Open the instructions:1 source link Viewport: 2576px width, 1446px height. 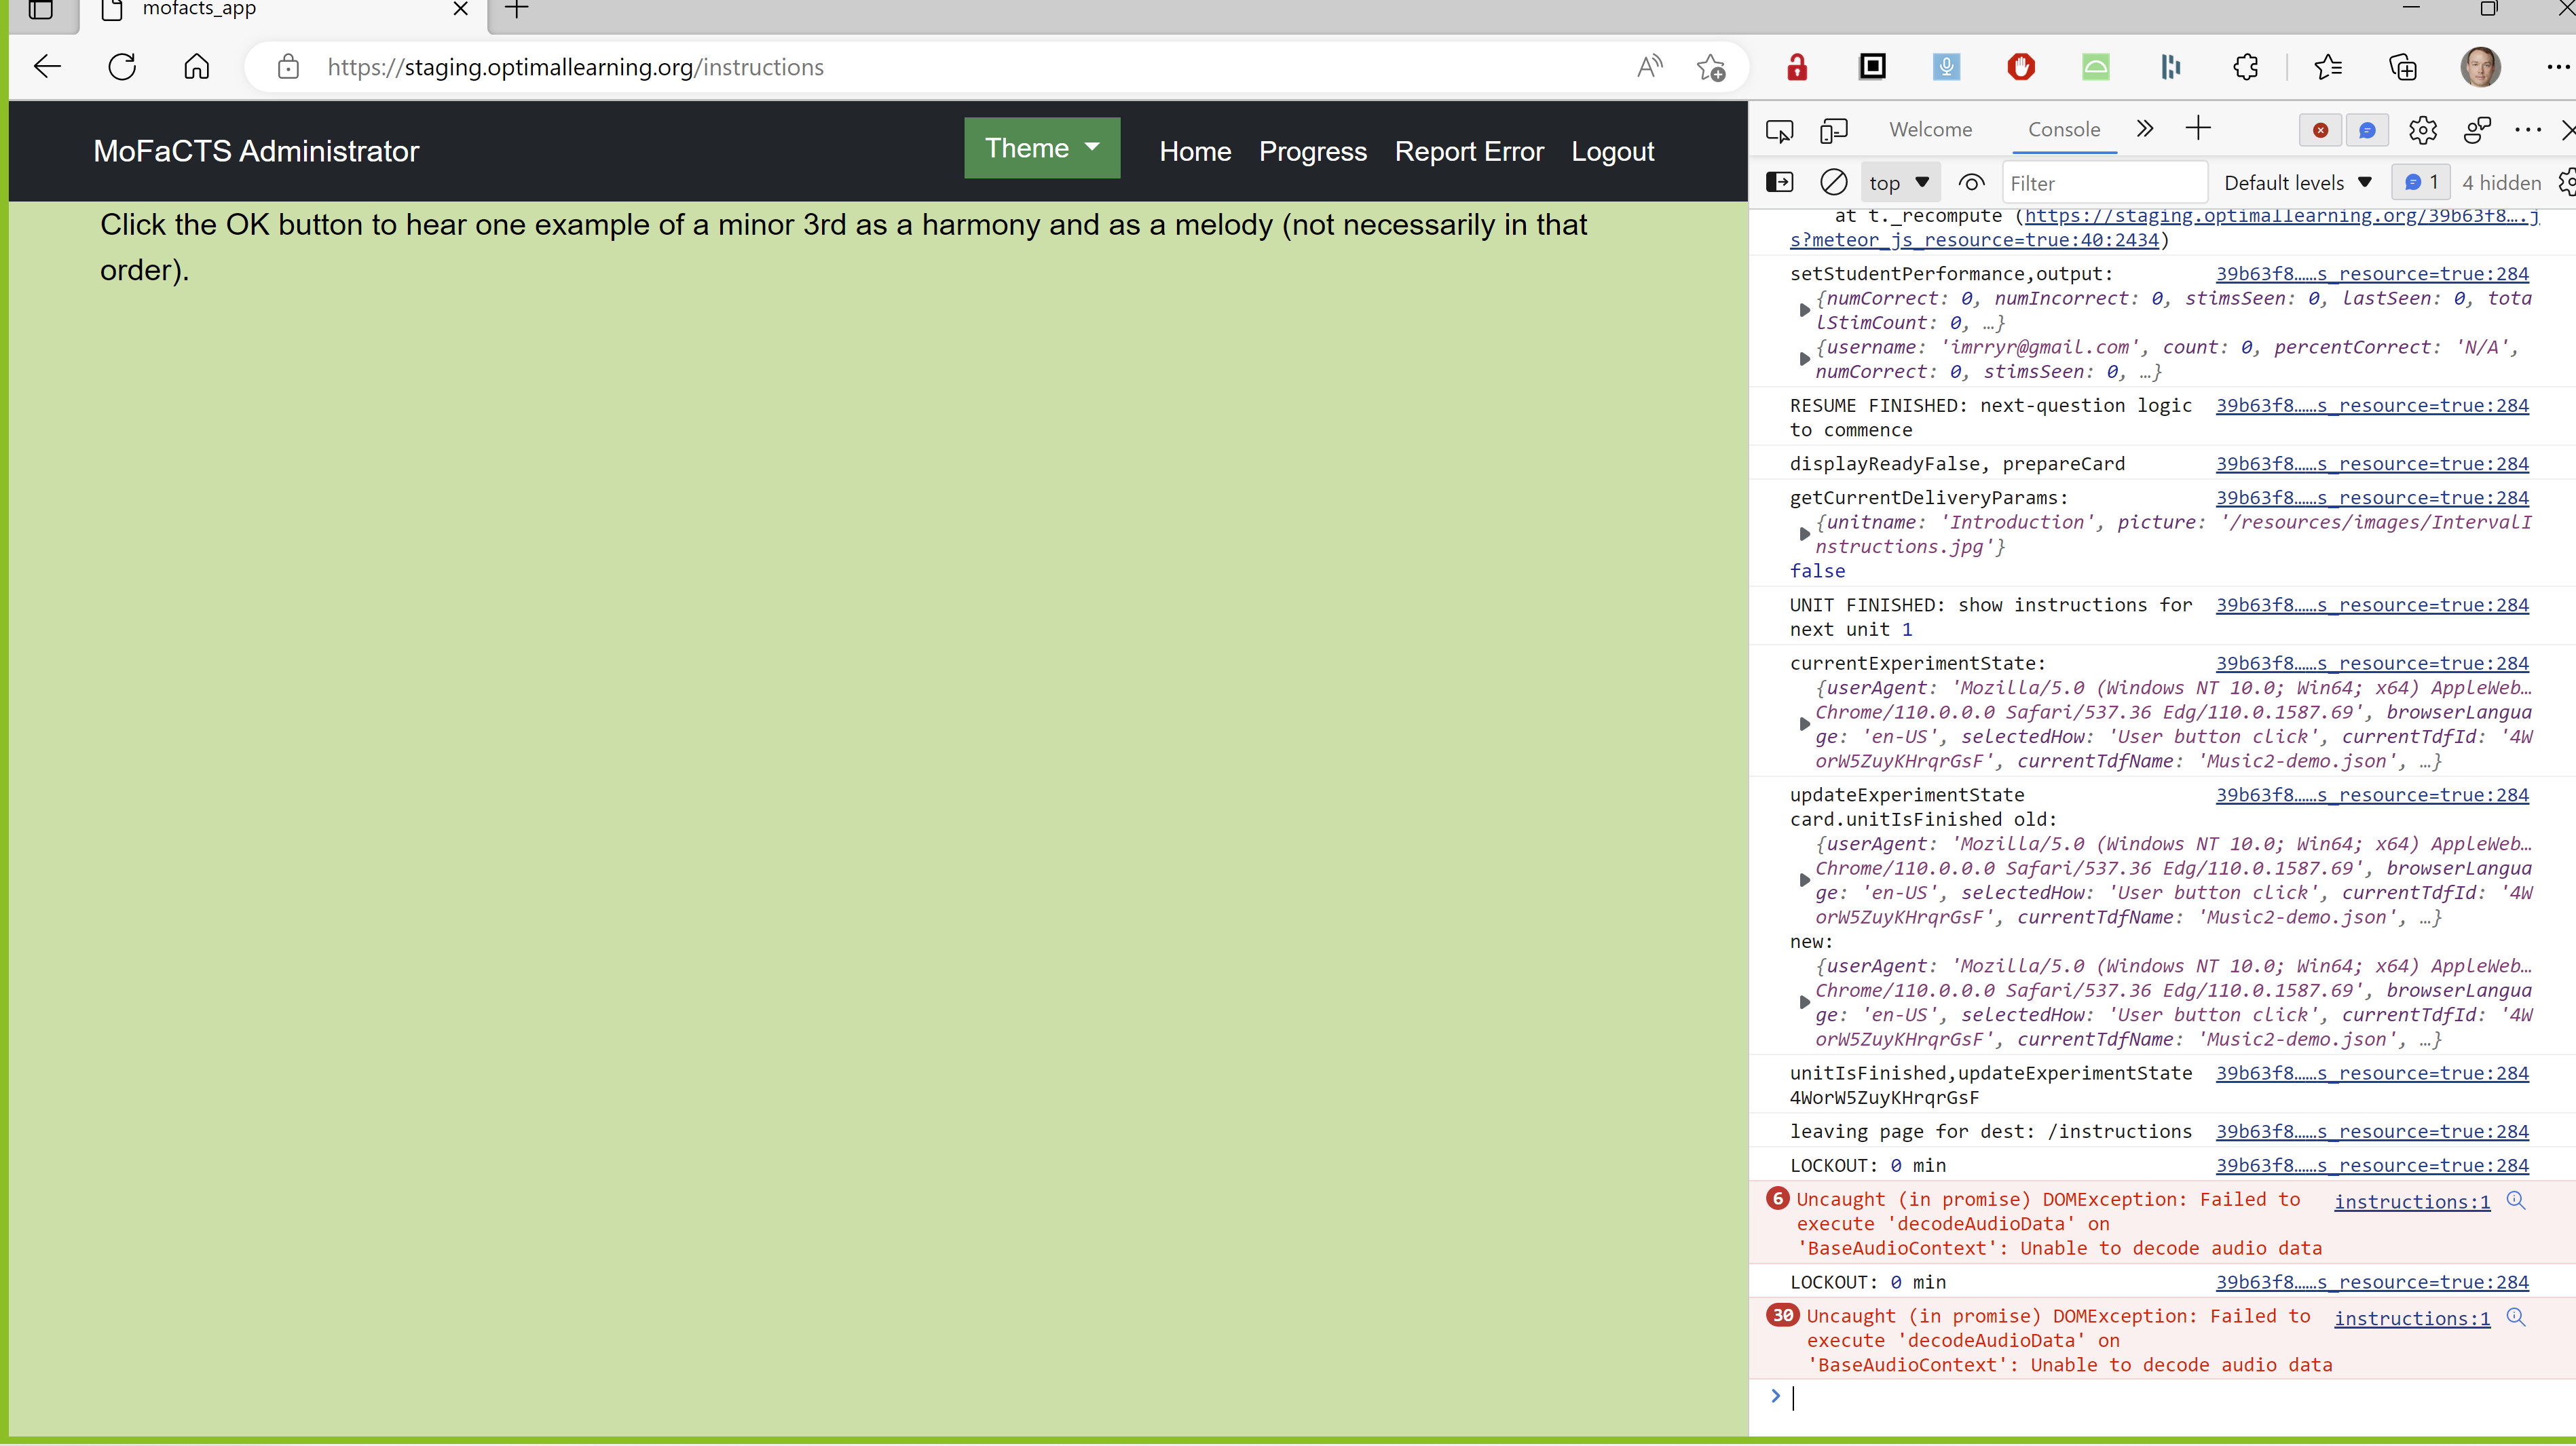click(2411, 1201)
